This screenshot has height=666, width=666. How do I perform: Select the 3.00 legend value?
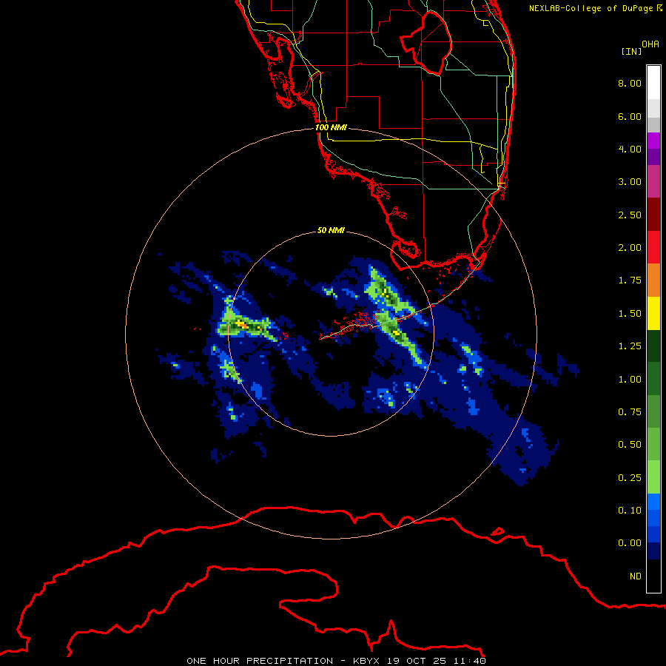coord(630,182)
